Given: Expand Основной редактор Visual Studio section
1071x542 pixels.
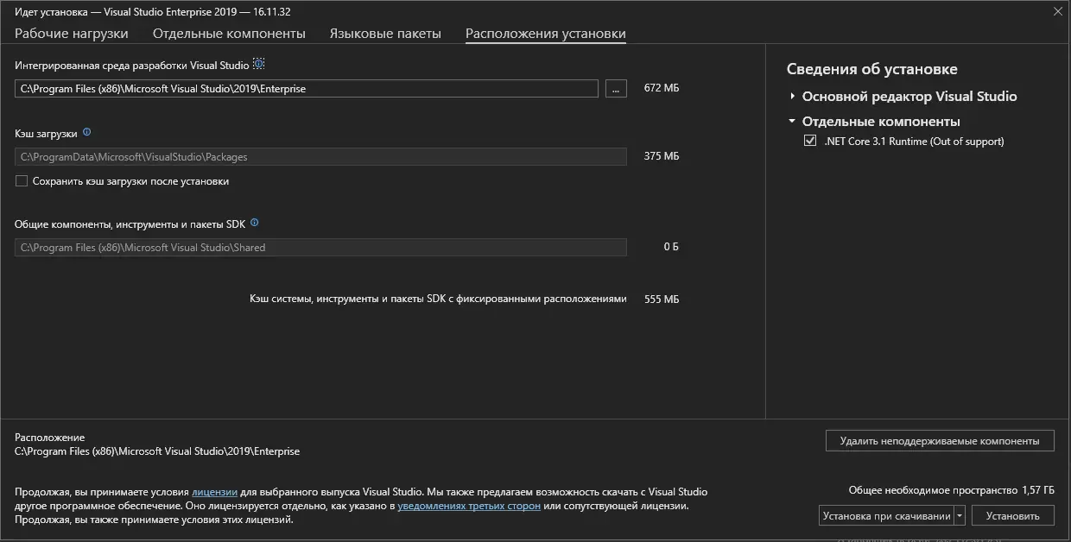Looking at the screenshot, I should click(x=792, y=97).
